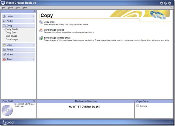
Task: Expand the Home section chevron
Action: point(33,16)
